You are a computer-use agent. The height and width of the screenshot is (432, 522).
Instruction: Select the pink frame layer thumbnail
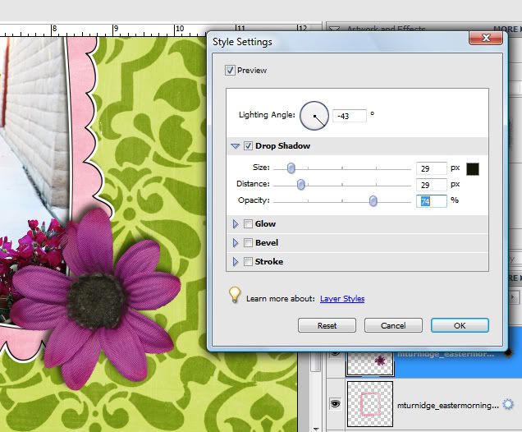pyautogui.click(x=370, y=404)
